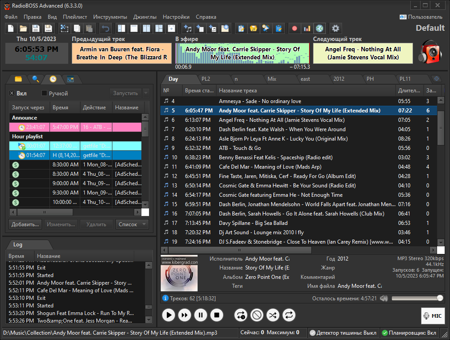Viewport: 450px width, 340px height.
Task: Select track 11 Cafe Del Mar row
Action: pyautogui.click(x=299, y=167)
